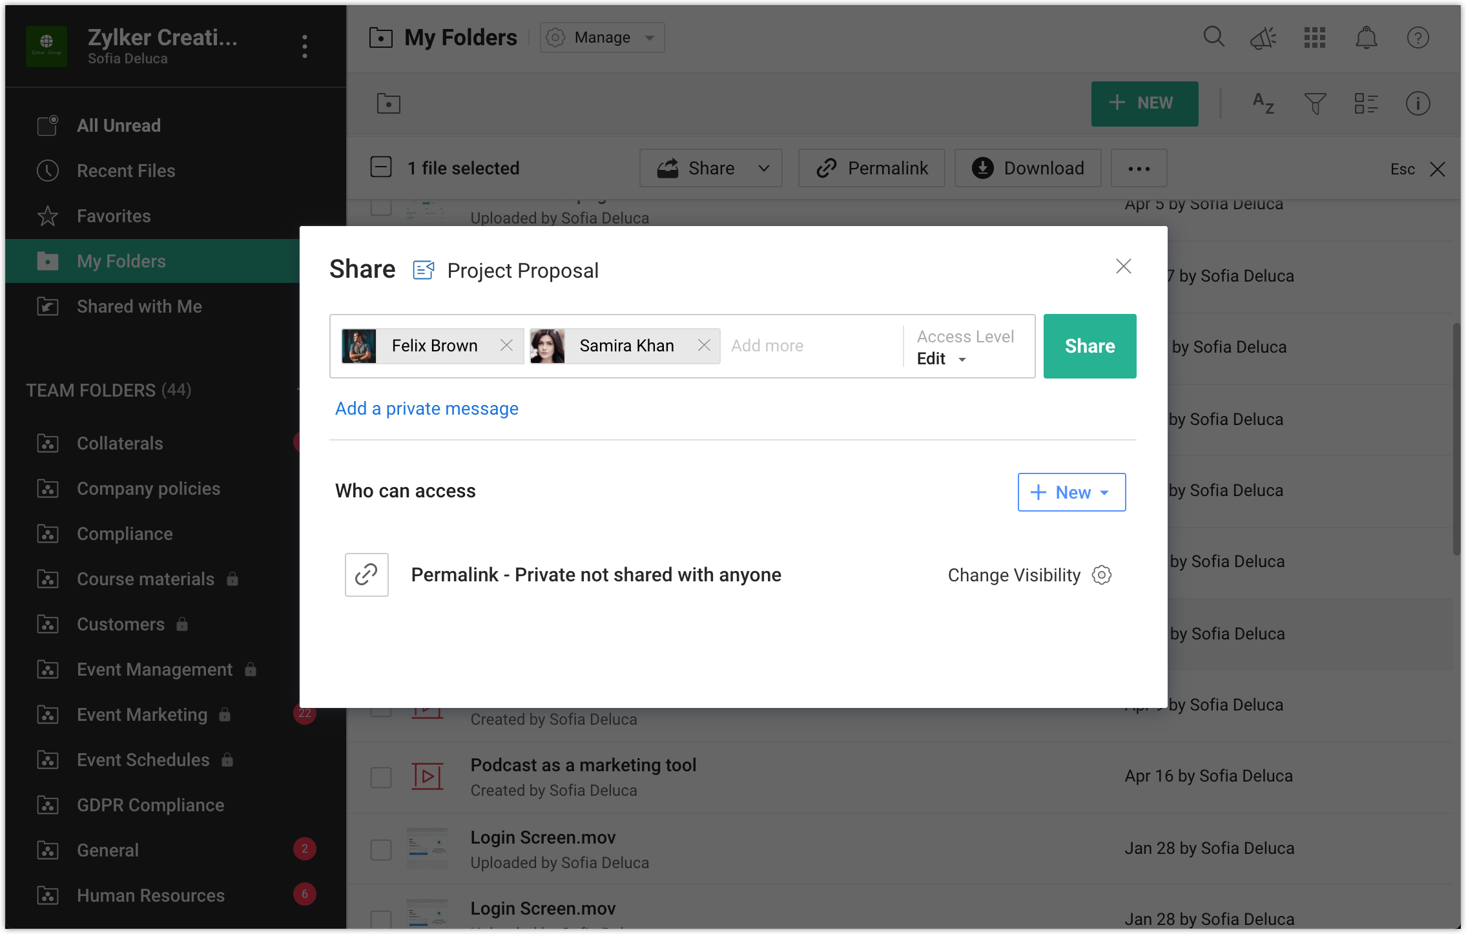Open the announcements megaphone icon

click(x=1263, y=38)
